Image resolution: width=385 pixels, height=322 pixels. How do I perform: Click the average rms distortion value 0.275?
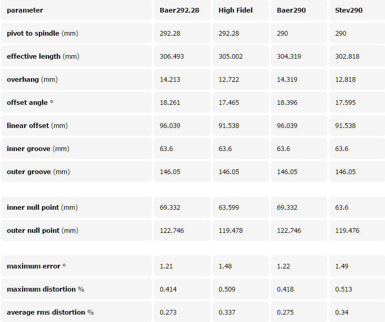(287, 313)
